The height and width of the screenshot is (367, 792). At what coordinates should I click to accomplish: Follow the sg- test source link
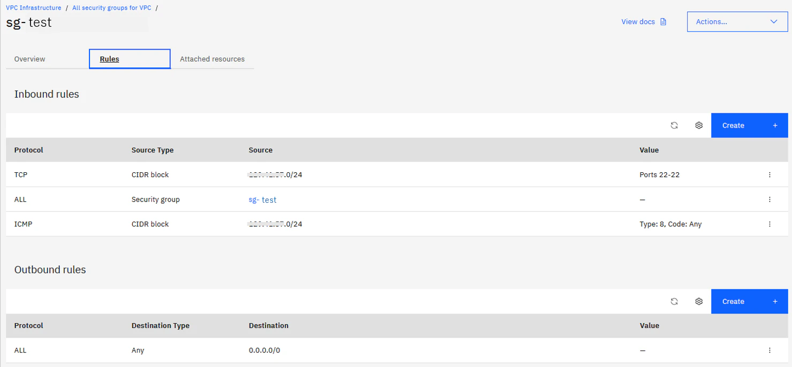point(262,200)
